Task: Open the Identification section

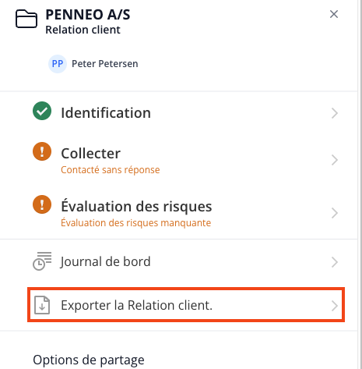Action: 186,112
